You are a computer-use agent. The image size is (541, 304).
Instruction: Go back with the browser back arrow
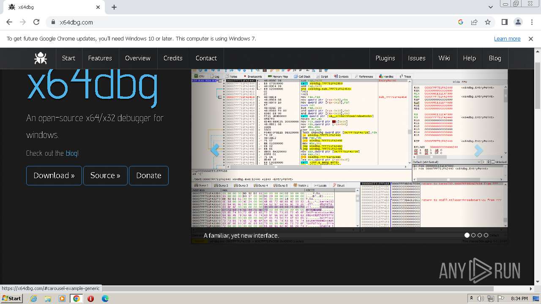pyautogui.click(x=9, y=22)
